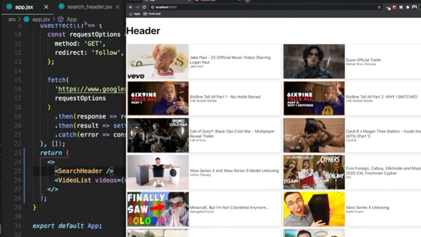421x237 pixels.
Task: Click the Cardi B x Megan Thee Stallion title
Action: [383, 134]
